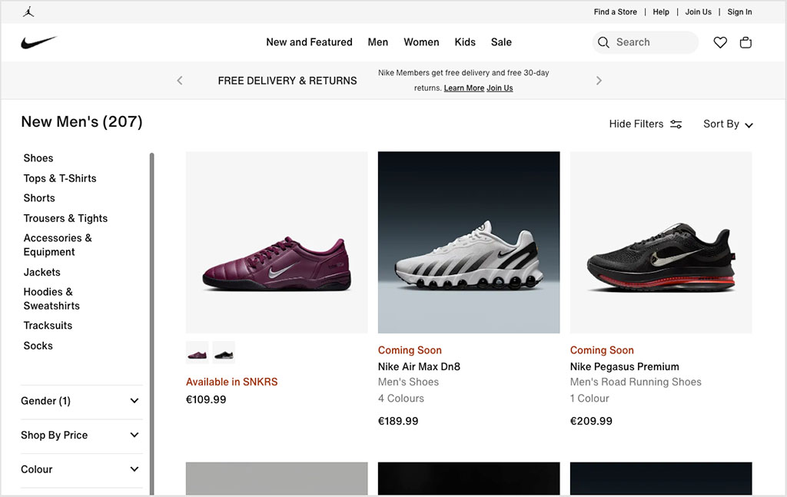This screenshot has width=787, height=497.
Task: Click the €109.99 price
Action: click(x=206, y=399)
